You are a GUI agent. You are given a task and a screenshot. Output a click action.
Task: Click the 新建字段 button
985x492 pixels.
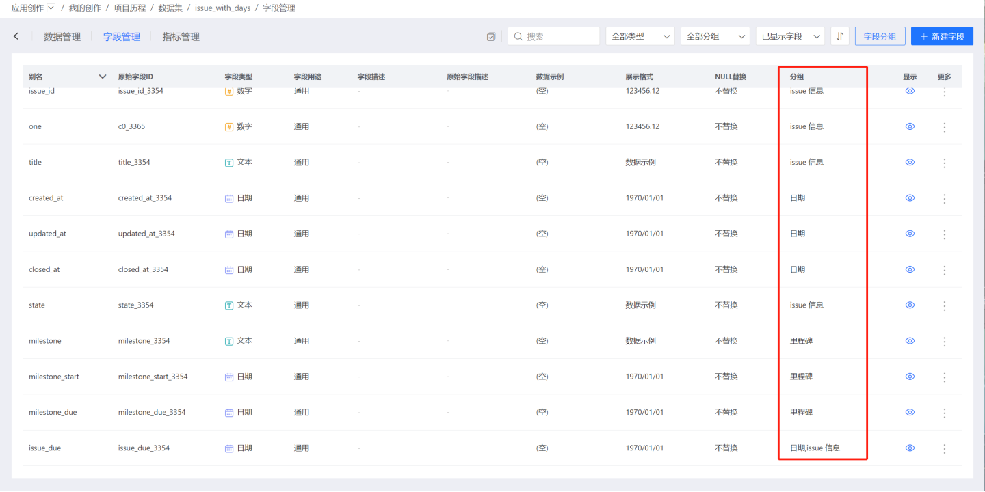pyautogui.click(x=942, y=36)
